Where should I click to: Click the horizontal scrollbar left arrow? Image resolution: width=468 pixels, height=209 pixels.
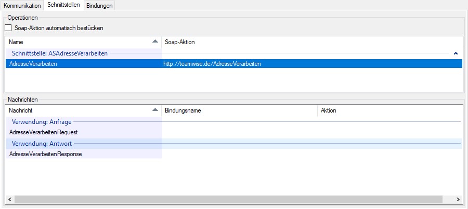[x=10, y=199]
